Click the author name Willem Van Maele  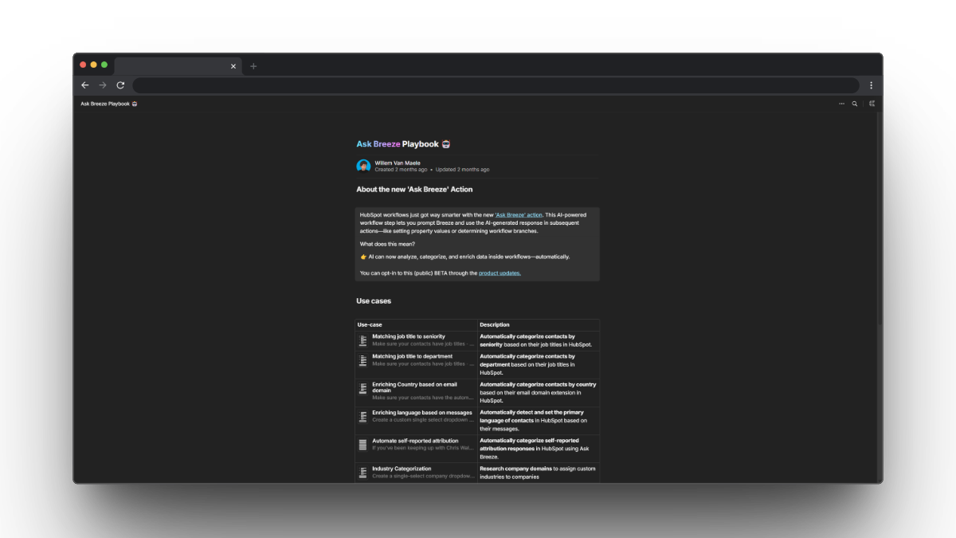pos(398,163)
